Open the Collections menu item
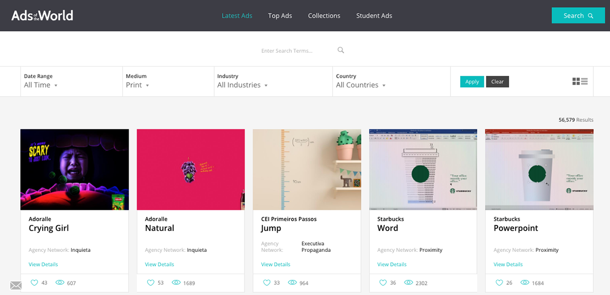 pos(324,16)
